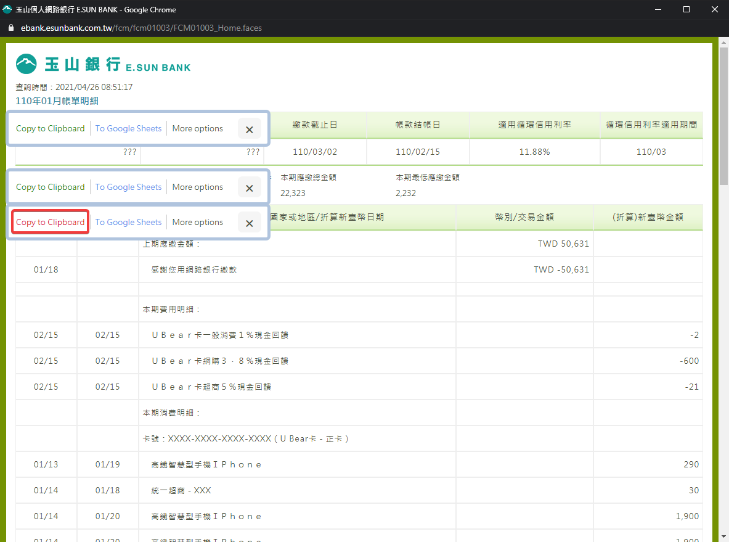Image resolution: width=729 pixels, height=542 pixels.
Task: Click the 幣別/交易金額 column header
Action: 524,217
